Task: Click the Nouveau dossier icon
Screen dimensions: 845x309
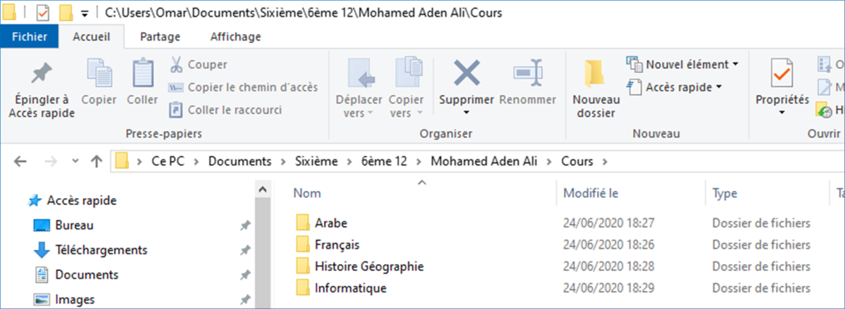Action: coord(596,74)
